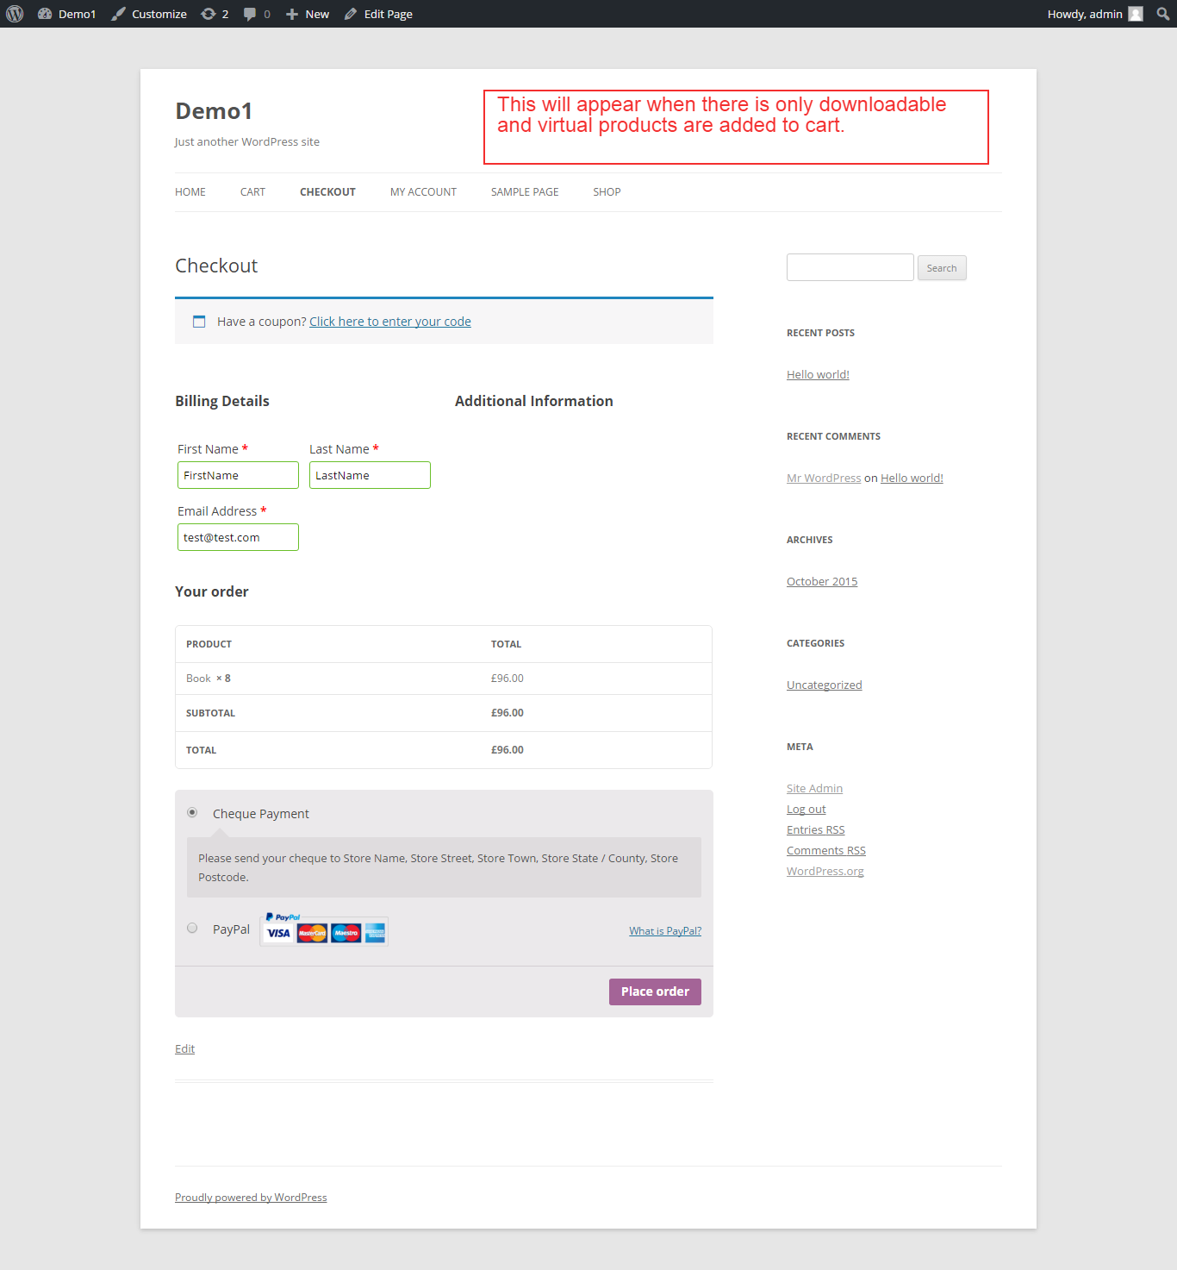The image size is (1177, 1270).
Task: Open the comments bubble icon
Action: click(250, 14)
